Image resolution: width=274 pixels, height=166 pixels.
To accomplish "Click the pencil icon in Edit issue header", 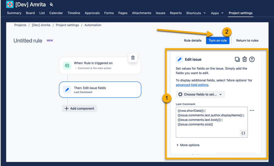I will pos(179,59).
